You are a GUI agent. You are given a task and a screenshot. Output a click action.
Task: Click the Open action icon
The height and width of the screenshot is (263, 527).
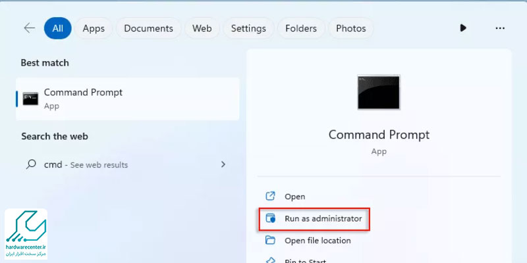pyautogui.click(x=271, y=196)
